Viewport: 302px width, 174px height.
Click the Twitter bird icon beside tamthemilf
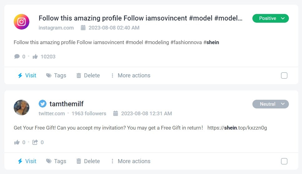tap(42, 104)
